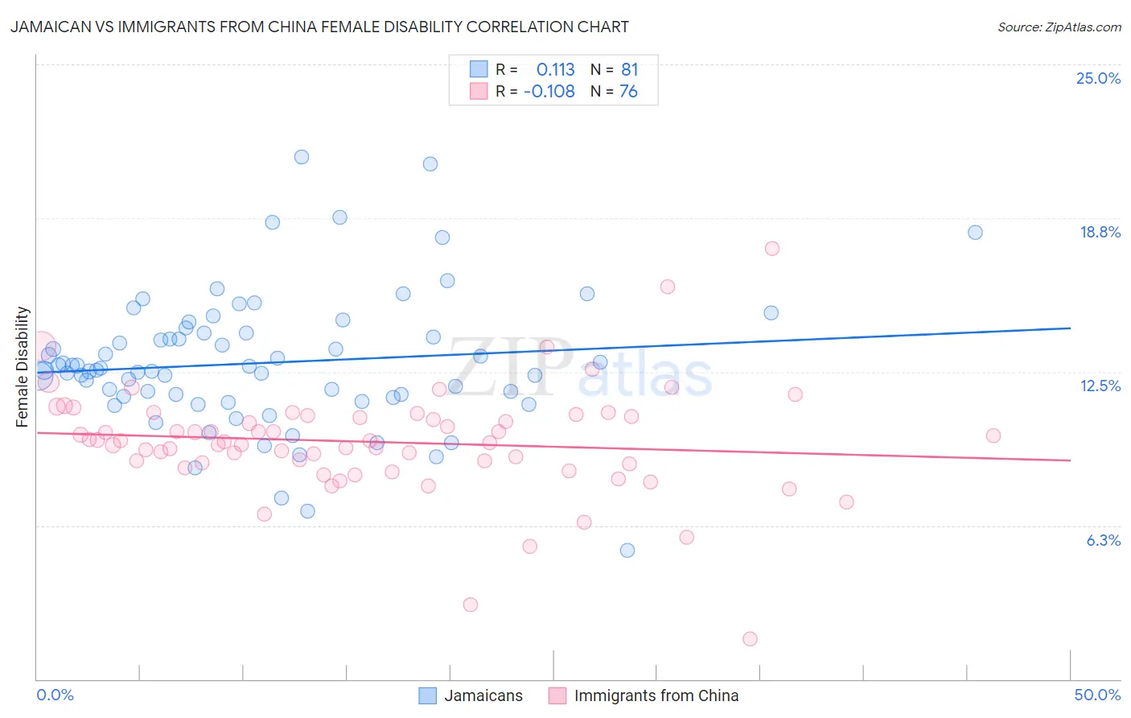The height and width of the screenshot is (718, 1131).
Task: Click the pink swatch beside R = -0.108
Action: click(x=479, y=91)
